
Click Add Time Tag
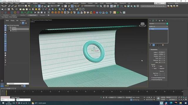(x=136, y=100)
